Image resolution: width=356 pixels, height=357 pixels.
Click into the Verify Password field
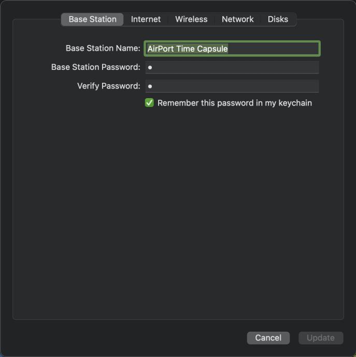[232, 86]
